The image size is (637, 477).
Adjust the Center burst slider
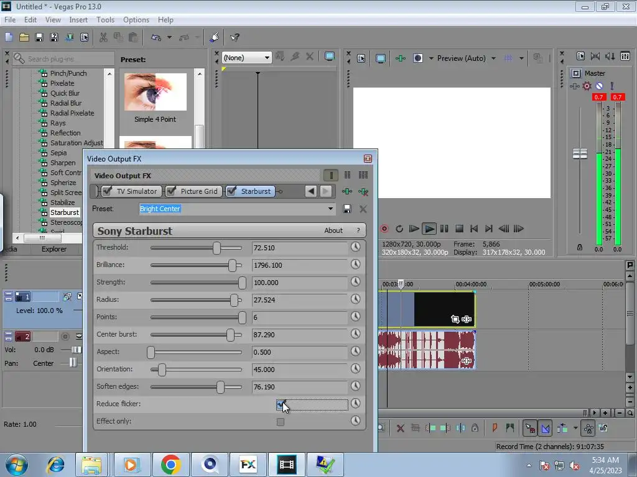point(230,335)
